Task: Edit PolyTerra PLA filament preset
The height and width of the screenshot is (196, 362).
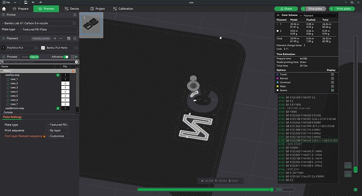Action: point(36,48)
